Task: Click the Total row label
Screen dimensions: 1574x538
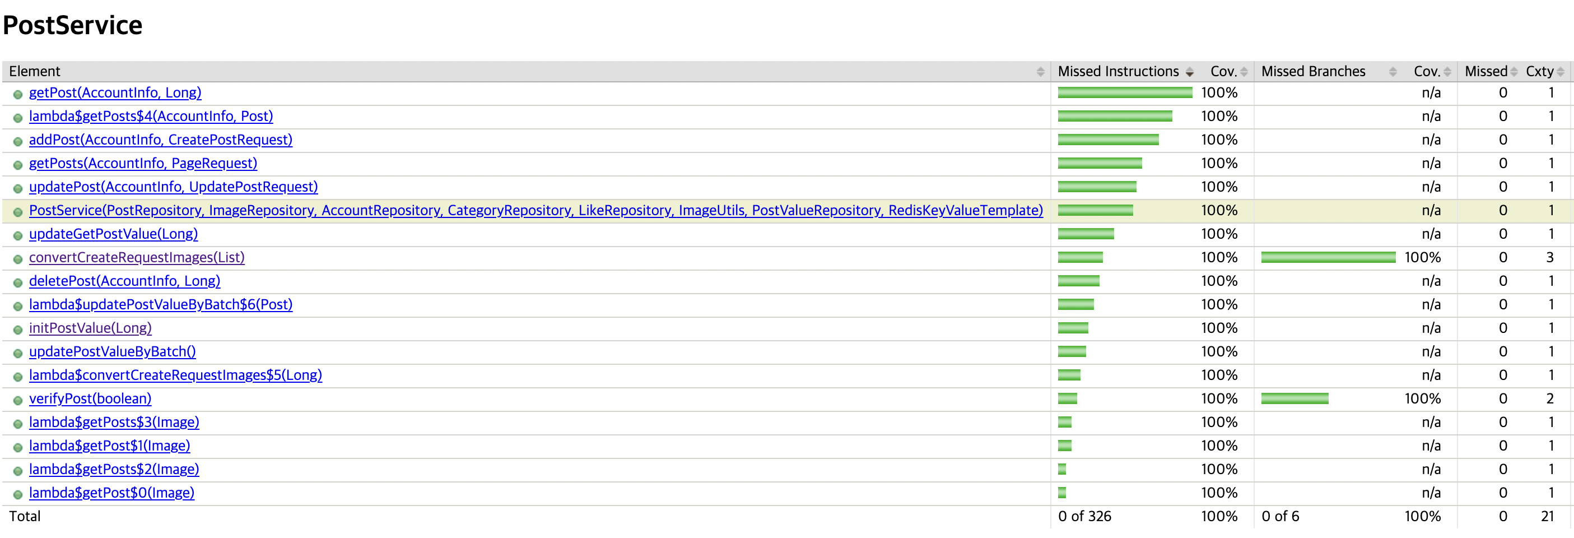Action: pyautogui.click(x=25, y=517)
